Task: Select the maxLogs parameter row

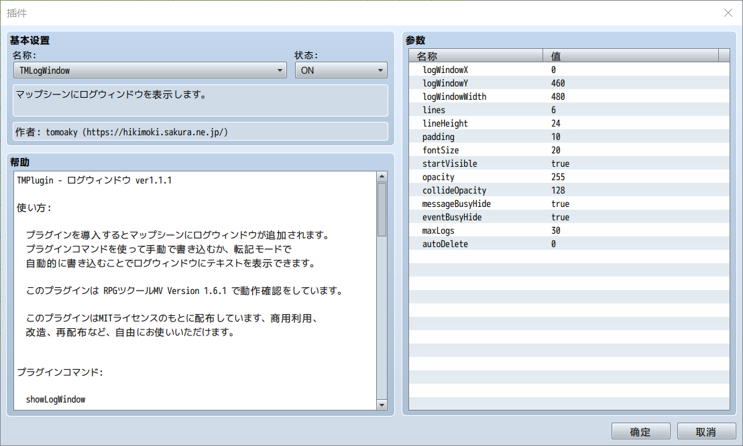Action: [x=569, y=230]
